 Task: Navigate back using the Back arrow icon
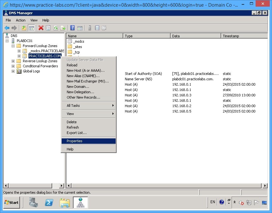pyautogui.click(x=7, y=28)
